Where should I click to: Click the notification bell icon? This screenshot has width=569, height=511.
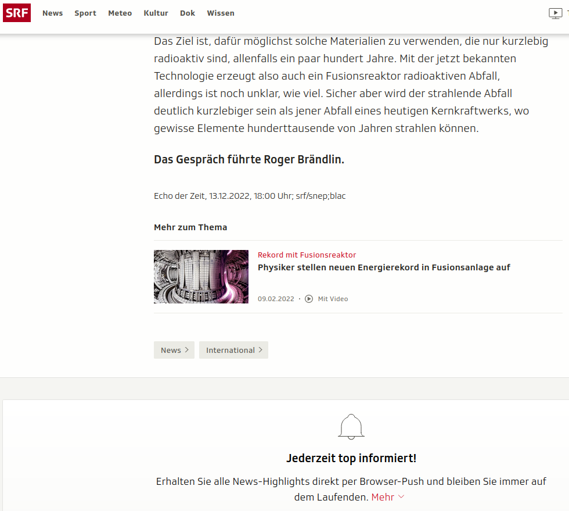(x=351, y=427)
